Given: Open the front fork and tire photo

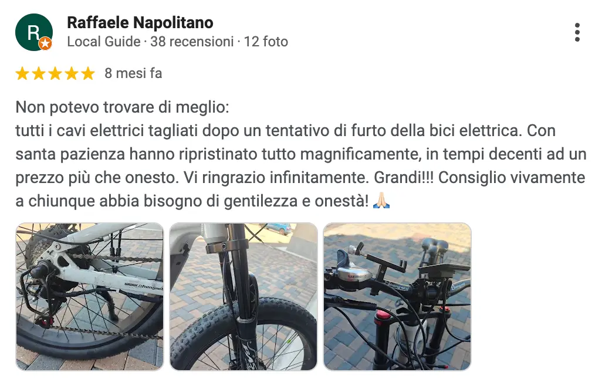Looking at the screenshot, I should pos(243,296).
